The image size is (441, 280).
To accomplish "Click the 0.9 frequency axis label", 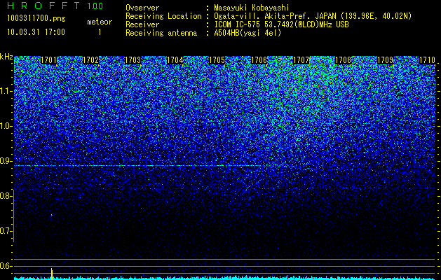I will (x=6, y=161).
